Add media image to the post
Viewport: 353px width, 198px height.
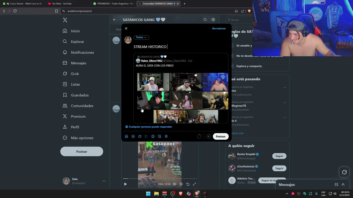pyautogui.click(x=127, y=136)
